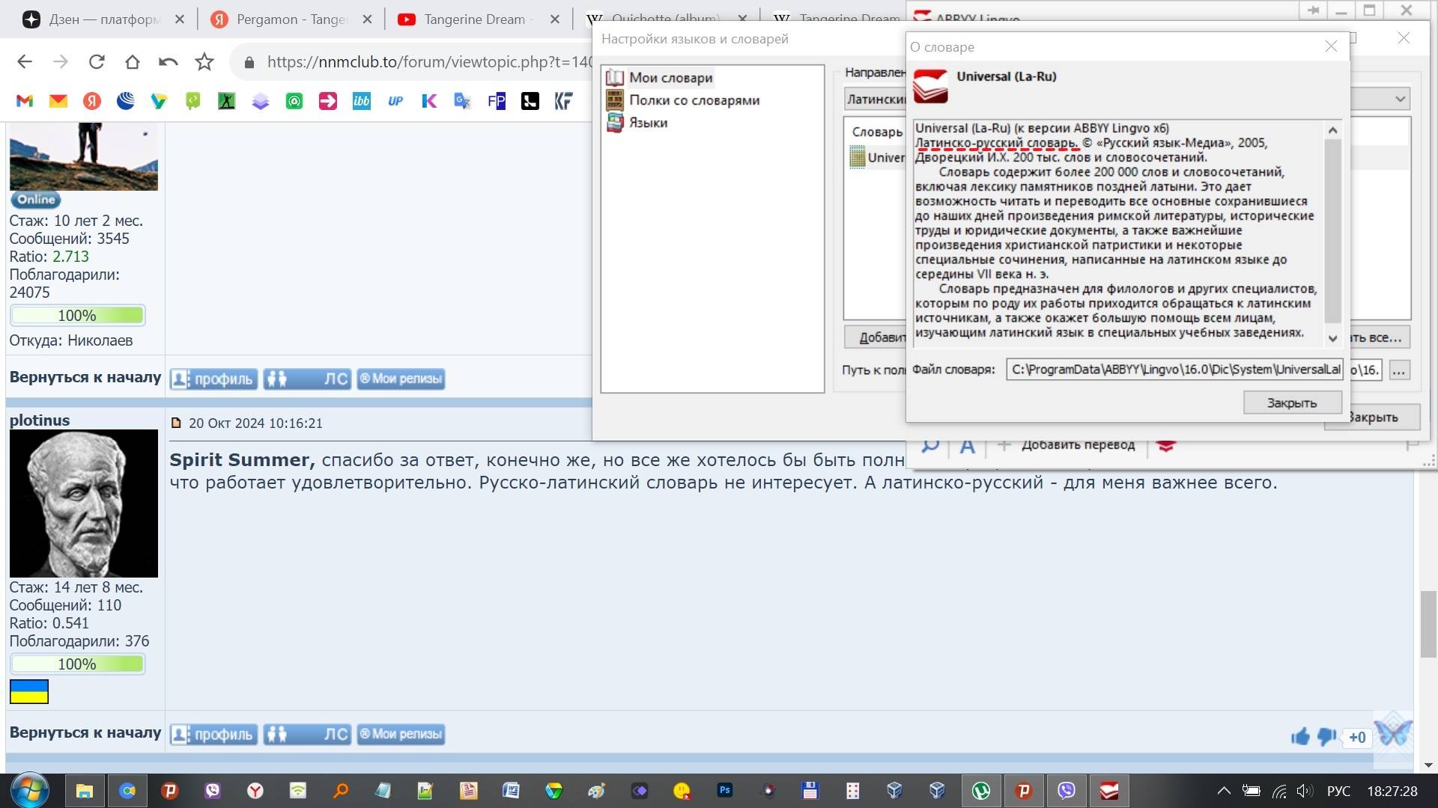This screenshot has height=808, width=1438.
Task: Click the thumbs up icon on plotinus post
Action: tap(1300, 737)
